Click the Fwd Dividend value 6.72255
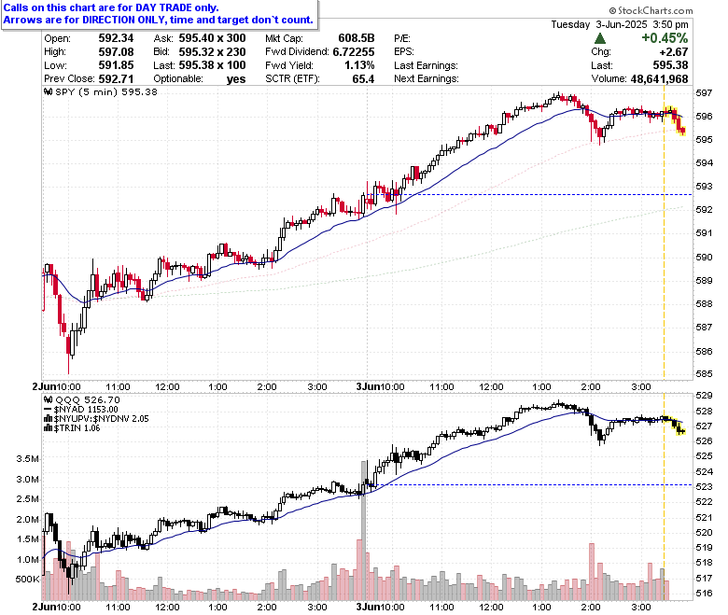 click(x=354, y=51)
